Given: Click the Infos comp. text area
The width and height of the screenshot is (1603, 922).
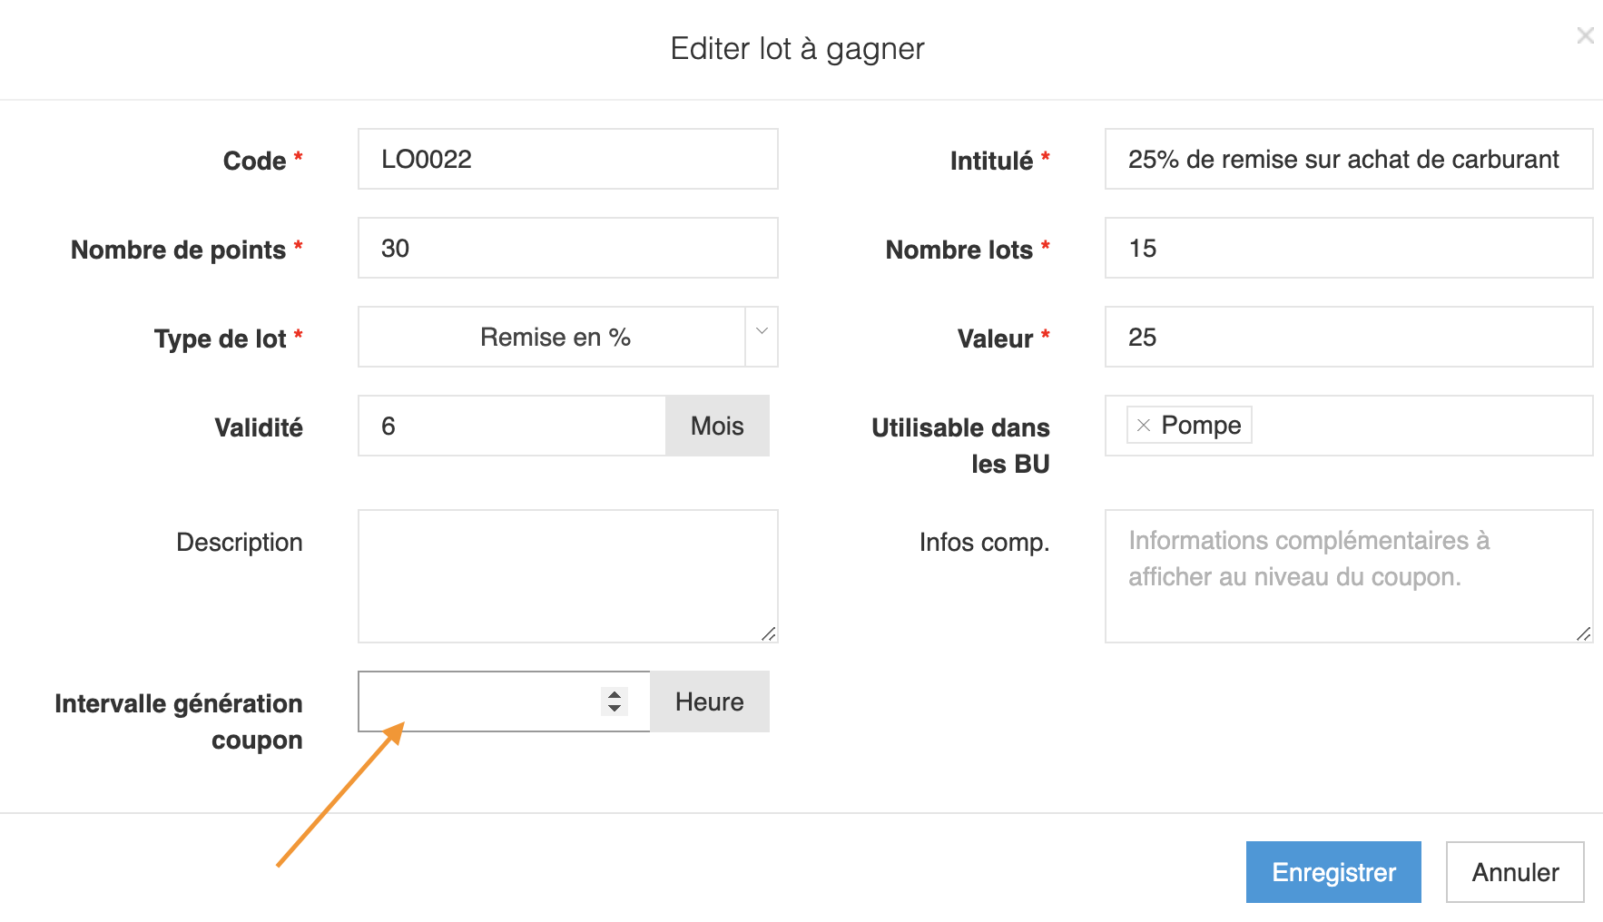Looking at the screenshot, I should 1348,576.
